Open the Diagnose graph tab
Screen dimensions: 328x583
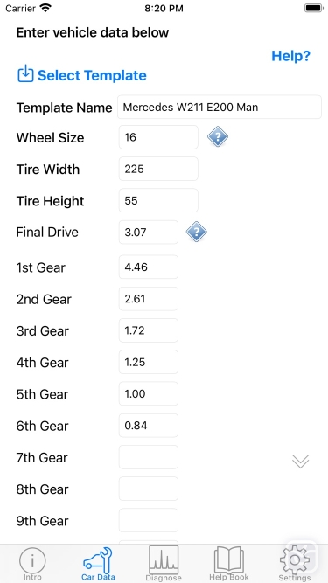coord(164,564)
